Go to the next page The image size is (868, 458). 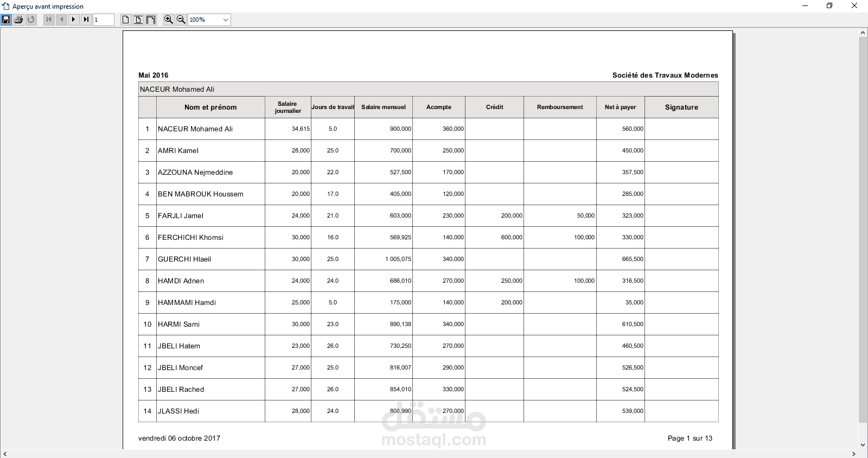(x=74, y=20)
